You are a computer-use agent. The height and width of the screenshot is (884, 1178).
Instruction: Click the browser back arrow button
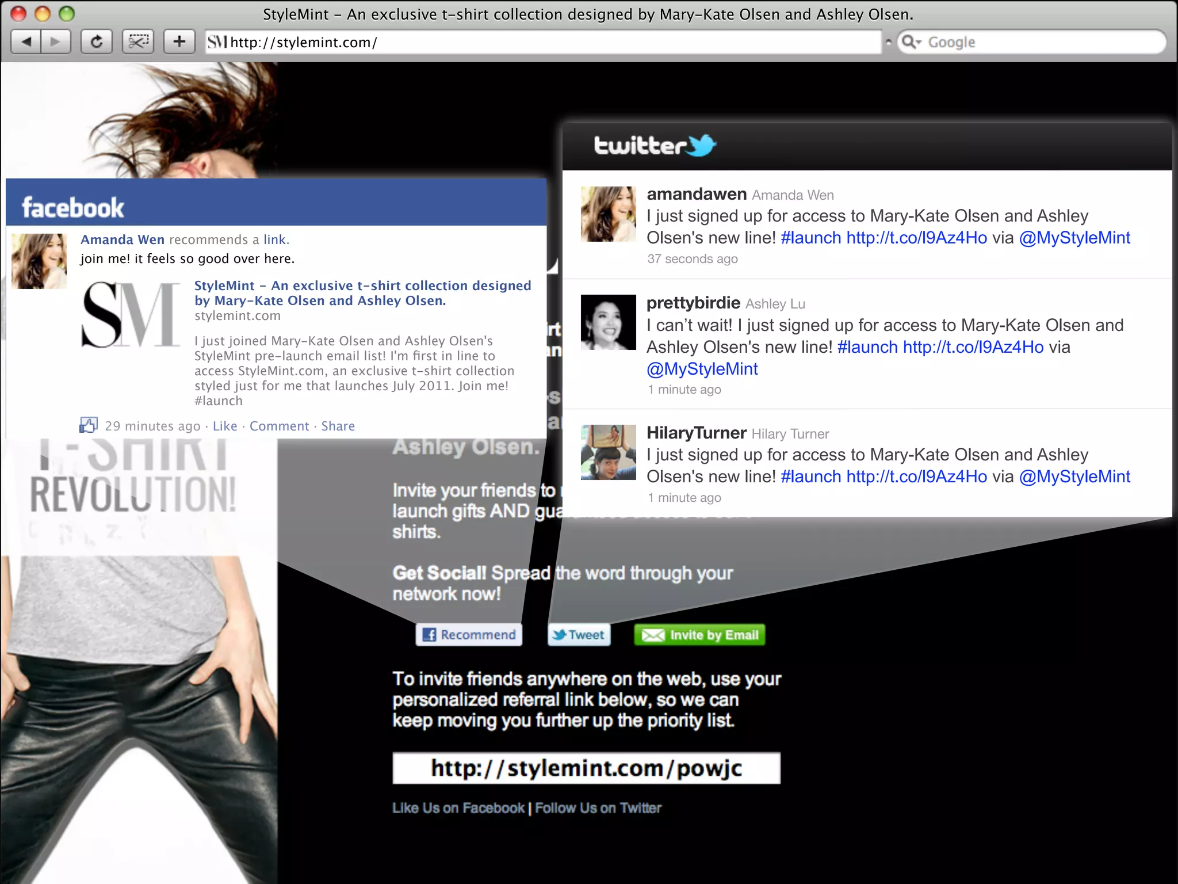point(26,41)
